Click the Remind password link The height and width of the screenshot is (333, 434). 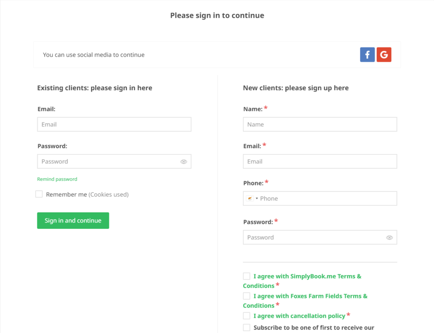57,179
